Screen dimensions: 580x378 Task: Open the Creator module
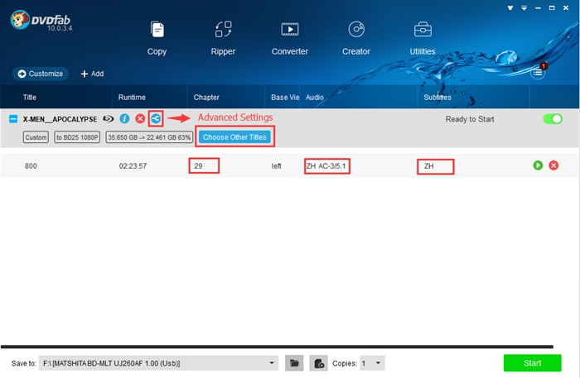click(355, 38)
